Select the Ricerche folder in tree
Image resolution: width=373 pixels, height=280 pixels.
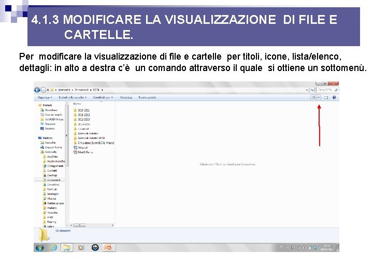point(50,213)
